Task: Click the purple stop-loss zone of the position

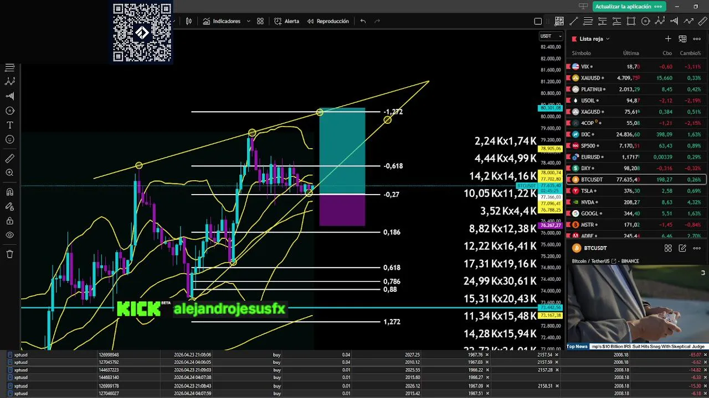Action: click(342, 210)
